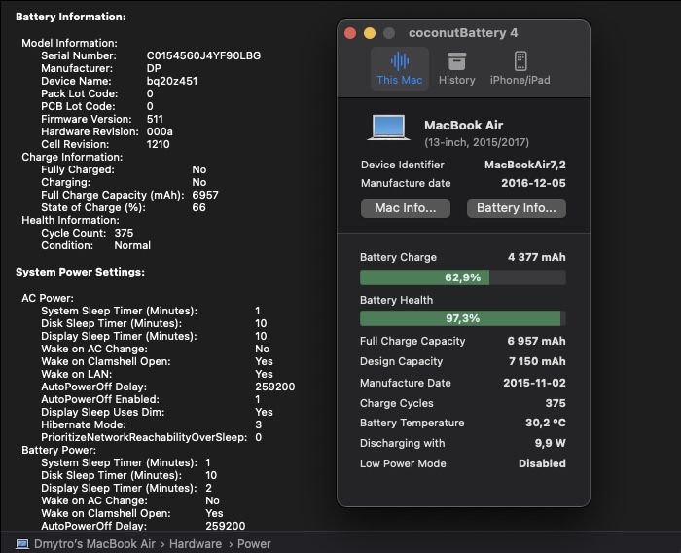Switch to the iPhone/iPad tab label
The height and width of the screenshot is (553, 681).
click(x=520, y=80)
